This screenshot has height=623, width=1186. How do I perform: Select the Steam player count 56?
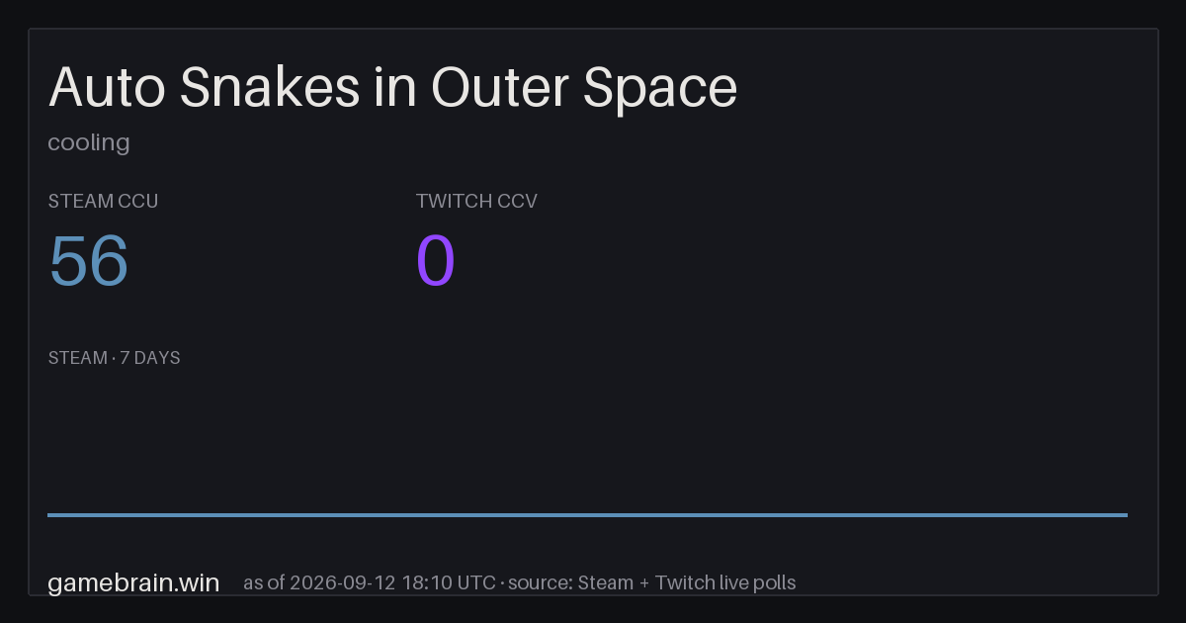click(89, 262)
